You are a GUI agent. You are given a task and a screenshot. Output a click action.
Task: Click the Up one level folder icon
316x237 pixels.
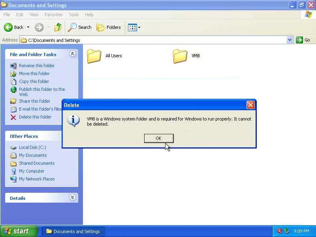[x=58, y=27]
